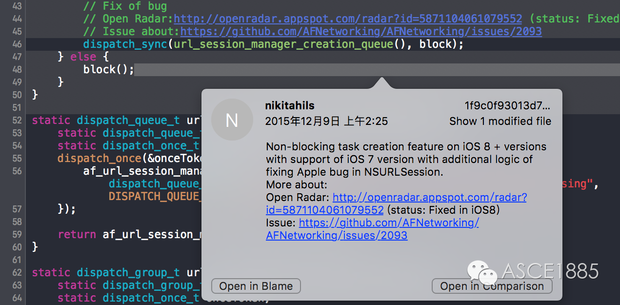Viewport: 620px width, 305px height.
Task: Follow the GitHub issues URL on line 45
Action: [x=361, y=31]
